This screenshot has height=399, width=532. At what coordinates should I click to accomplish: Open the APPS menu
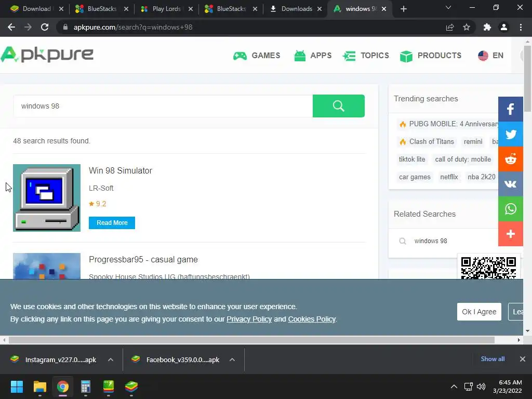[x=313, y=55]
